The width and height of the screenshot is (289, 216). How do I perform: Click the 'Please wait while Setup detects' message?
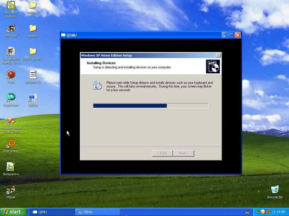(159, 86)
